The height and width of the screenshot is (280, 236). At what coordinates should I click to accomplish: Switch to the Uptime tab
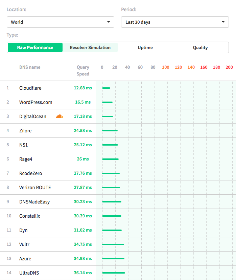(145, 47)
